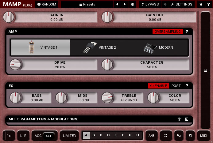Go to previous preset arrow
The width and height of the screenshot is (213, 143).
click(x=117, y=4)
